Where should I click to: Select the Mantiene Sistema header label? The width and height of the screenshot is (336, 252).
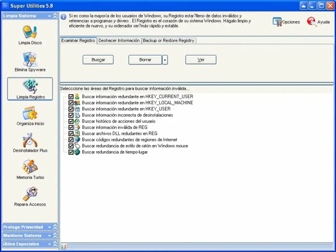(x=22, y=236)
